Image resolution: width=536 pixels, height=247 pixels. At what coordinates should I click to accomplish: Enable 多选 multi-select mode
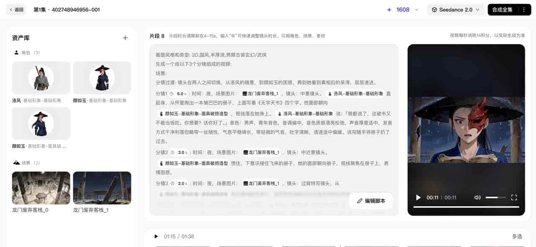[518, 237]
